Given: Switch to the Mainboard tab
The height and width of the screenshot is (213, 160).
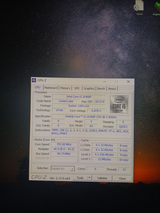Looking at the screenshot, I should (x=51, y=88).
